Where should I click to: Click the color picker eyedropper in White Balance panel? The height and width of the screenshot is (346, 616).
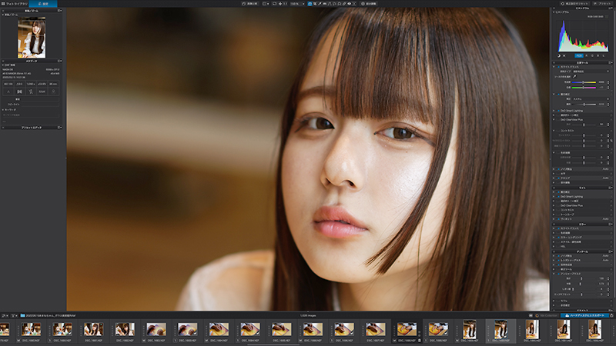pyautogui.click(x=574, y=76)
